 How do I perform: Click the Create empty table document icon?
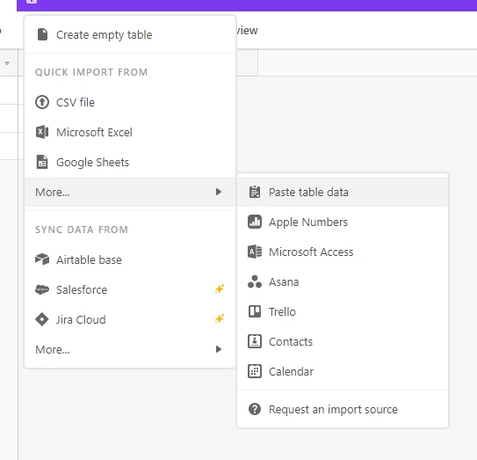(x=42, y=34)
